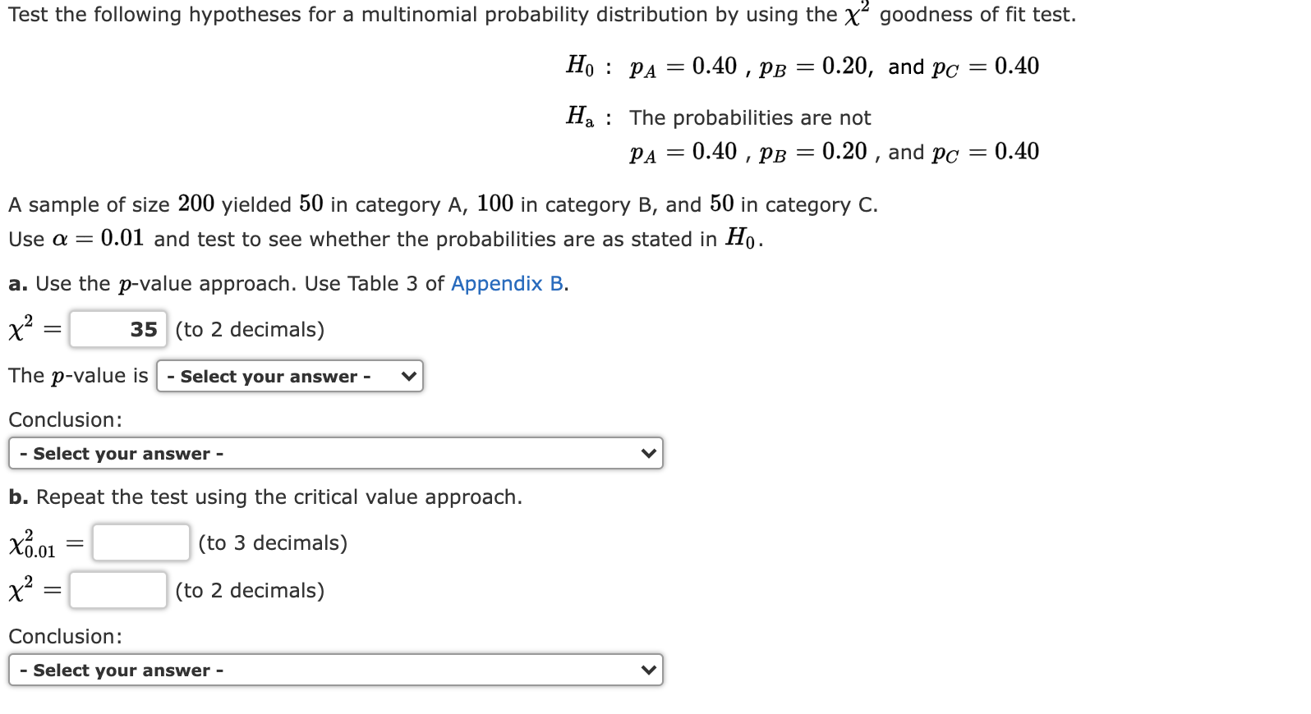Image resolution: width=1311 pixels, height=714 pixels.
Task: Expand the final Conclusion answer selector
Action: (x=335, y=670)
